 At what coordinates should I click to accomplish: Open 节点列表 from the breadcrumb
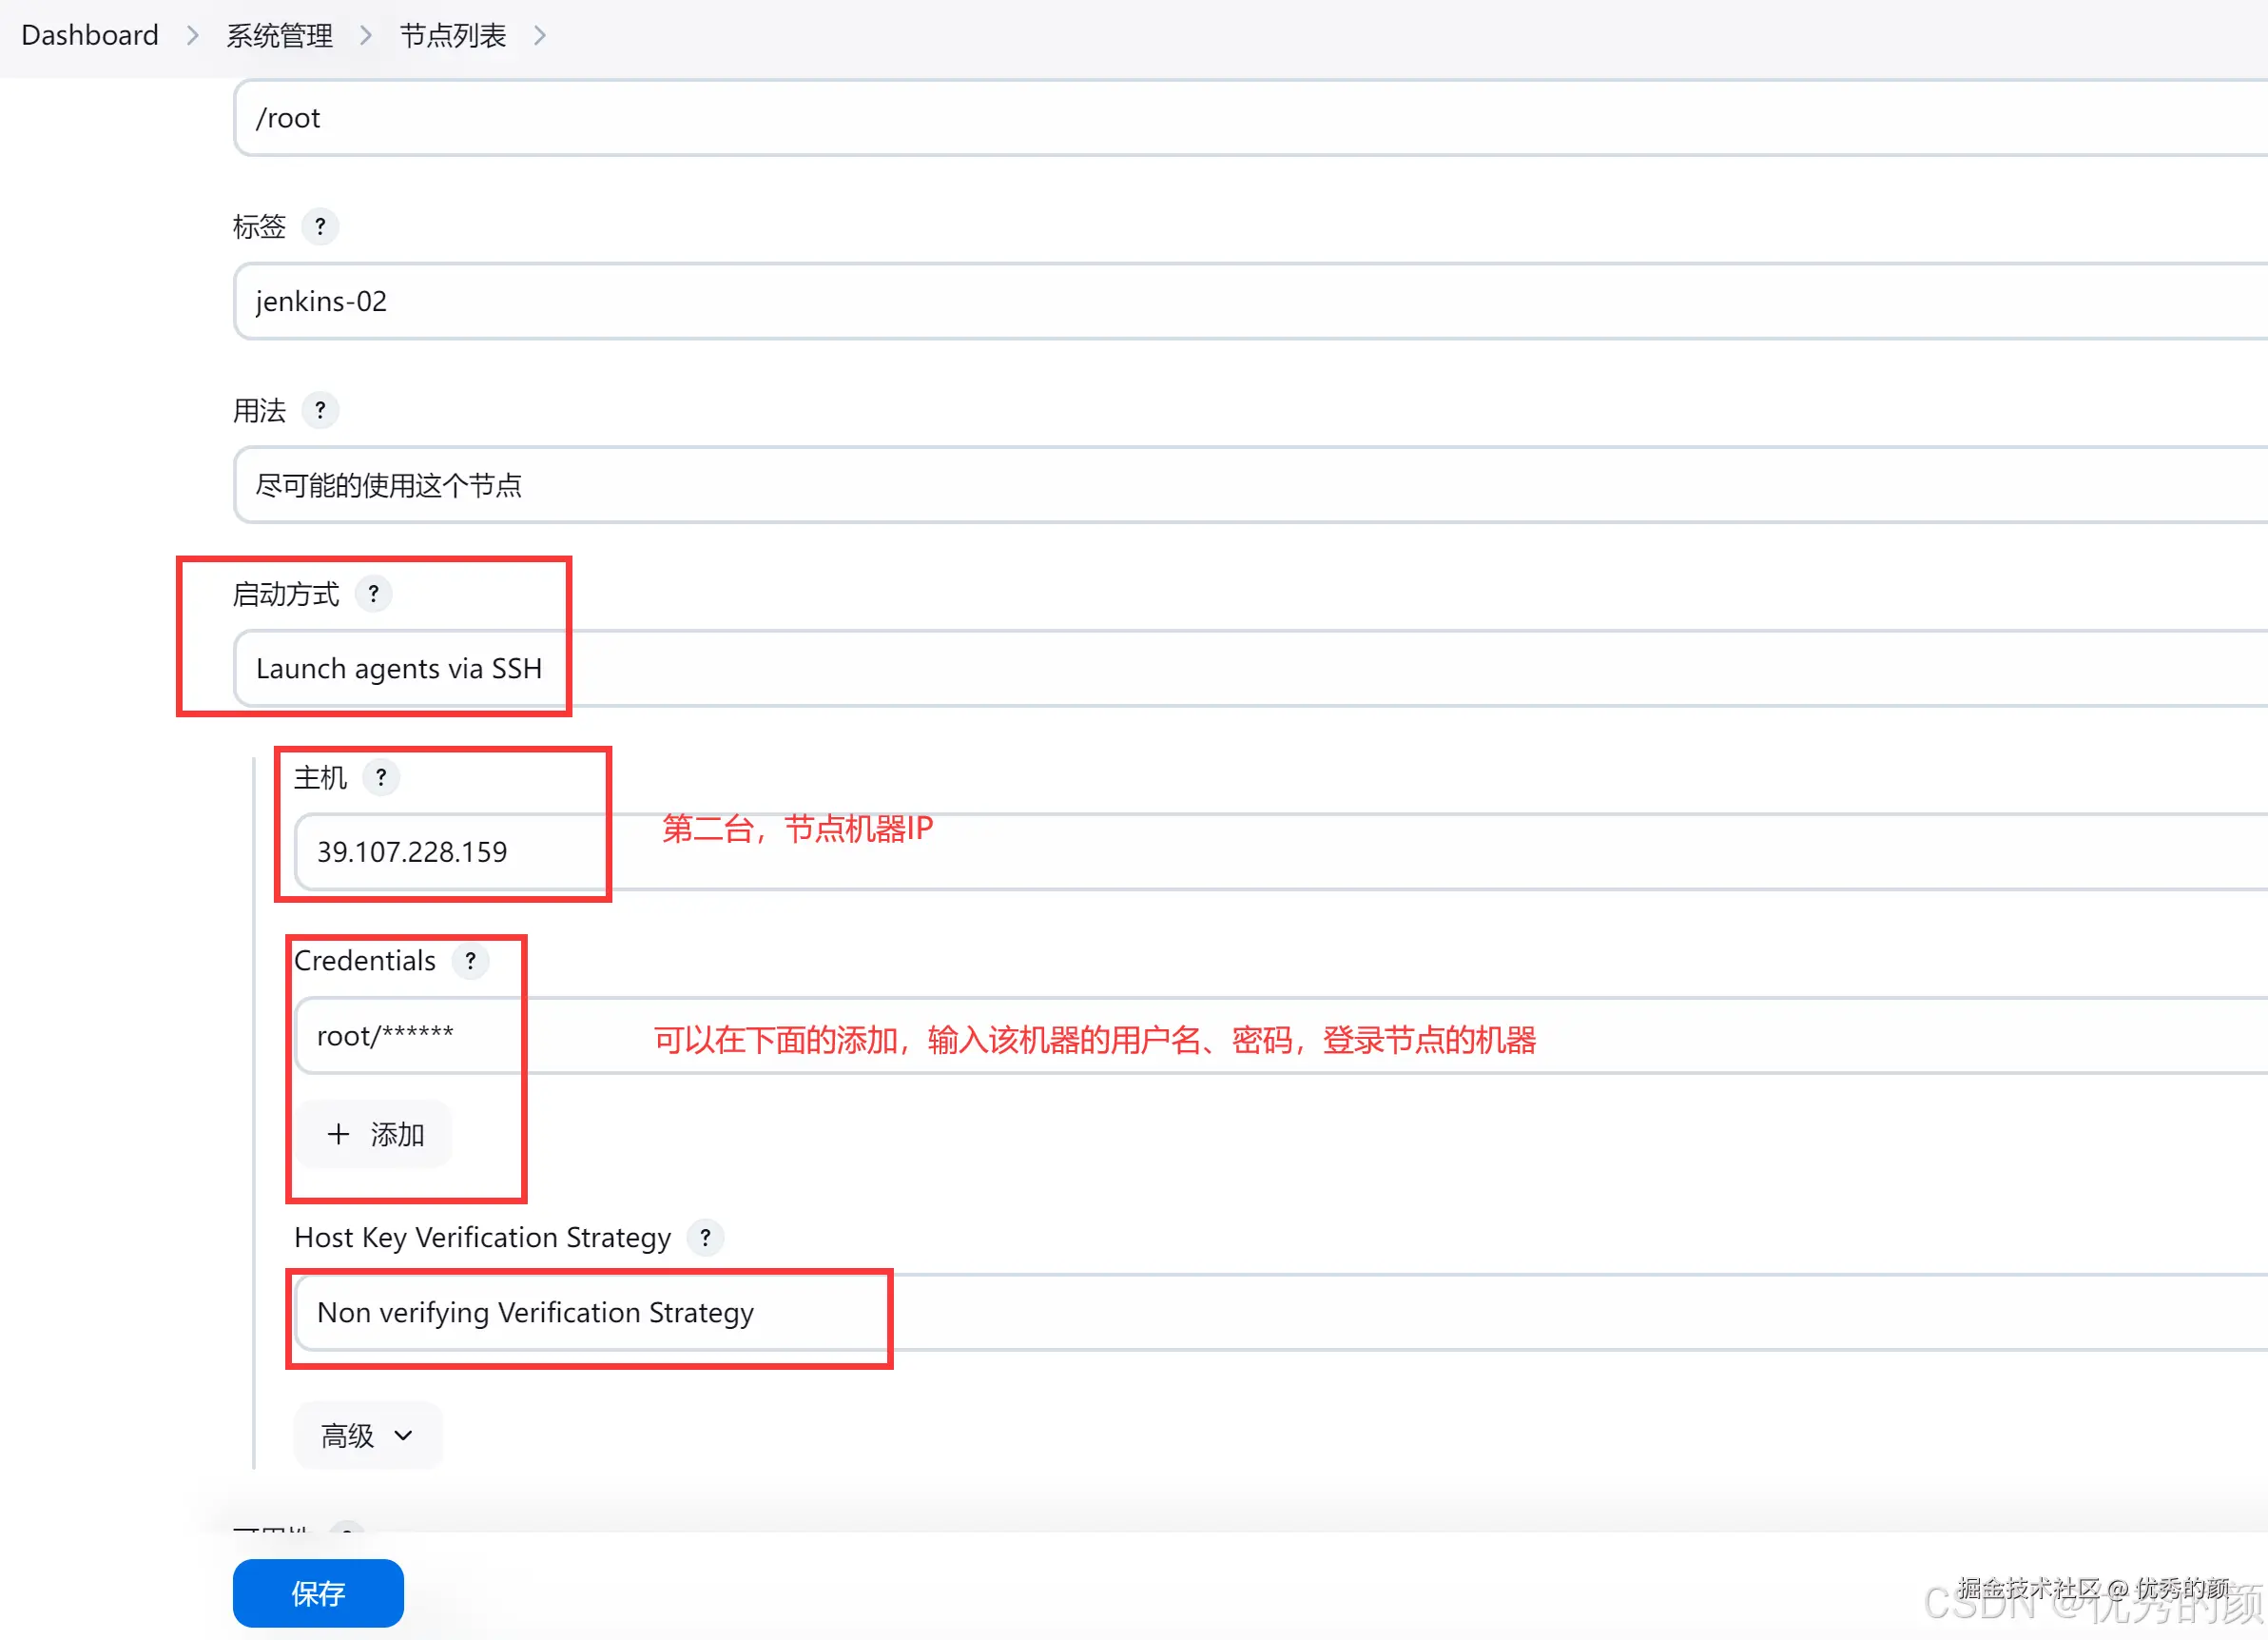(453, 35)
